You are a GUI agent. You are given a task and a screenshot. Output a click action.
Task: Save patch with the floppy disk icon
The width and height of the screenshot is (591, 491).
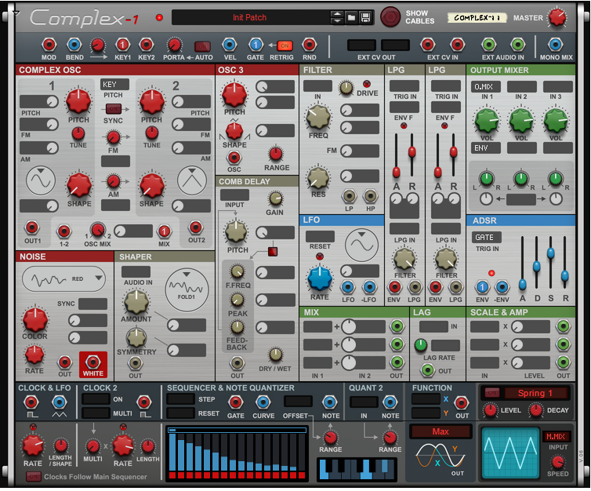click(364, 17)
